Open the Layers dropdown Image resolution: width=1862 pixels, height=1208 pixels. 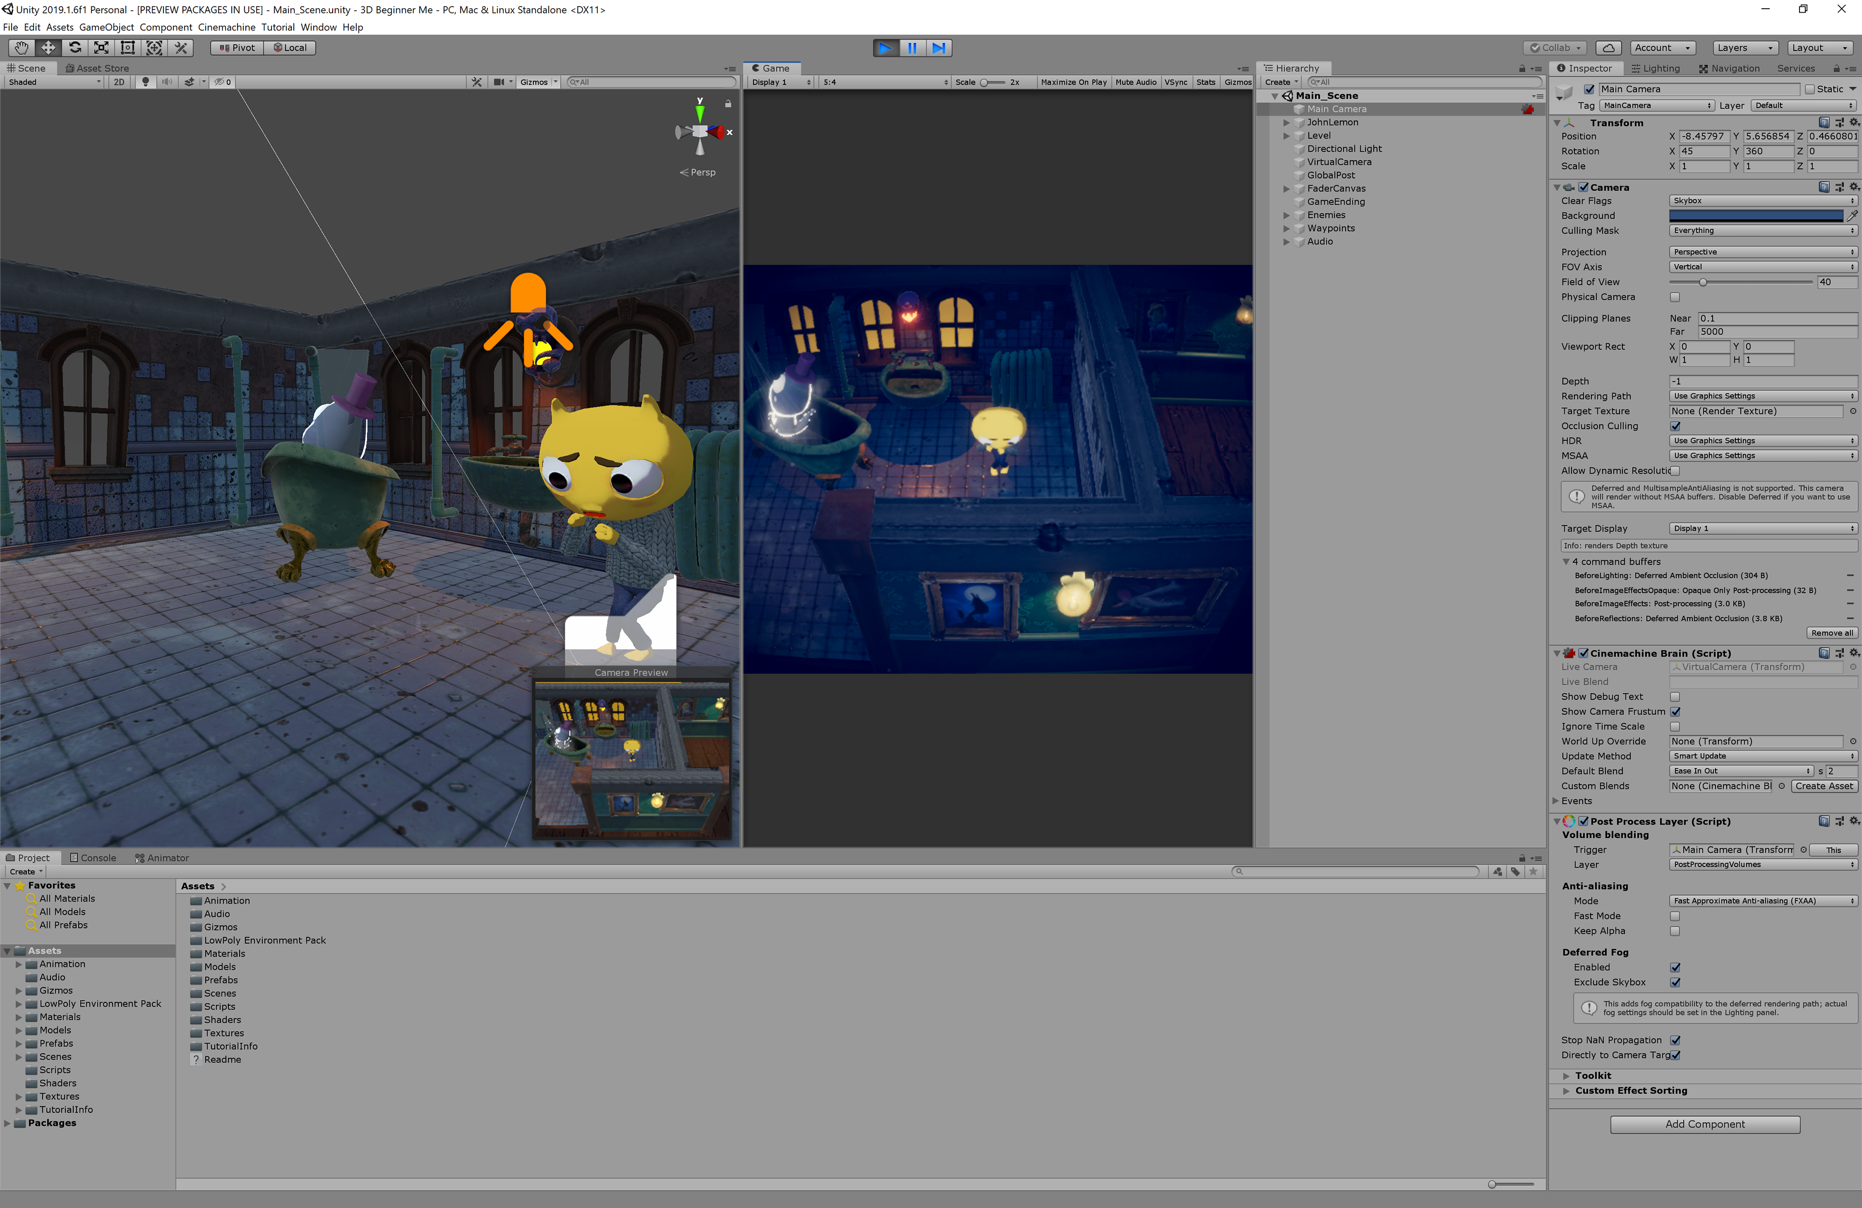pyautogui.click(x=1745, y=48)
